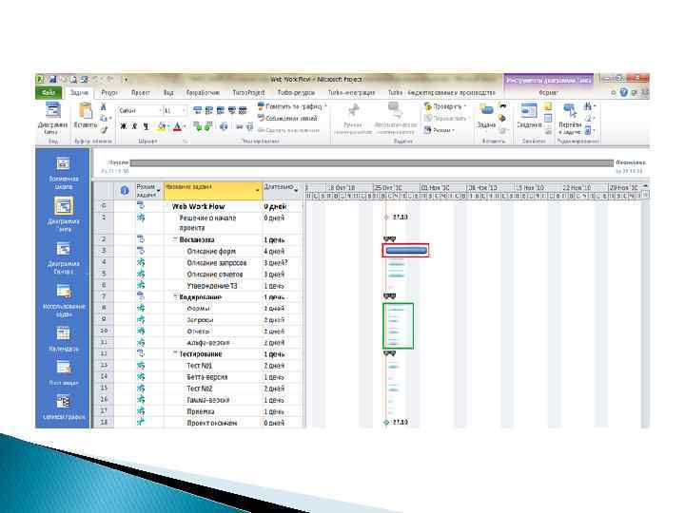
Task: Open the Сетевой график view in the sidebar
Action: (64, 407)
